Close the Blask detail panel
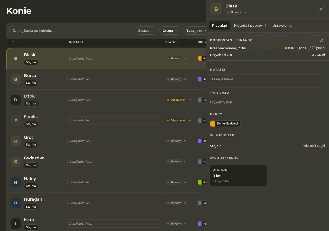329x231 pixels. tap(321, 9)
